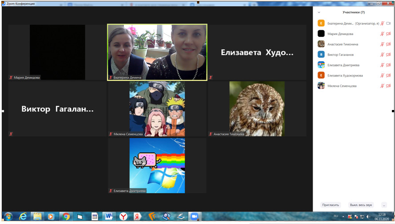Select the owl video tile of Анастасия Тимонина
395x224 pixels.
(x=257, y=109)
